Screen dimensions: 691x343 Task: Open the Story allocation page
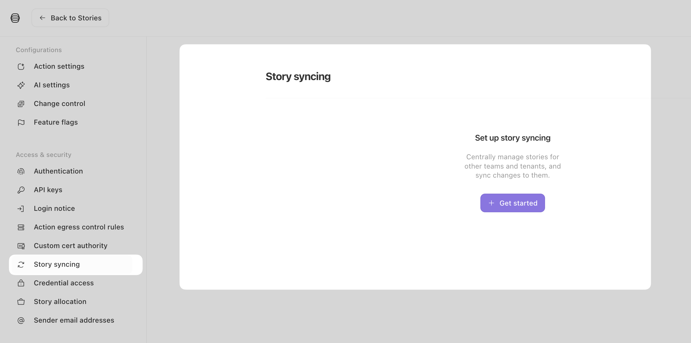pyautogui.click(x=76, y=302)
